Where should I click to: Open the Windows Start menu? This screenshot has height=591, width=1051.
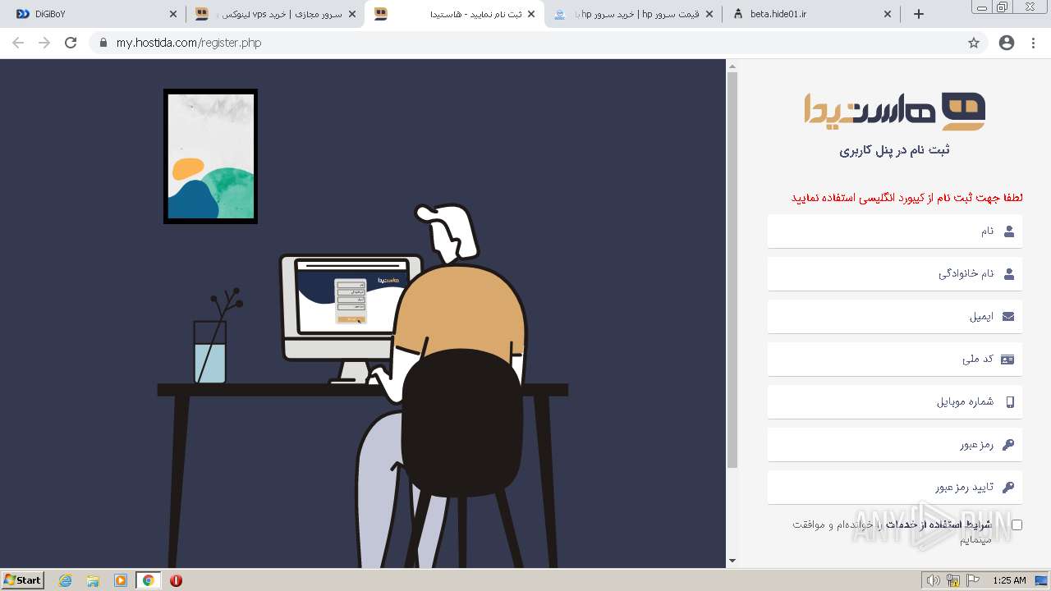[23, 580]
